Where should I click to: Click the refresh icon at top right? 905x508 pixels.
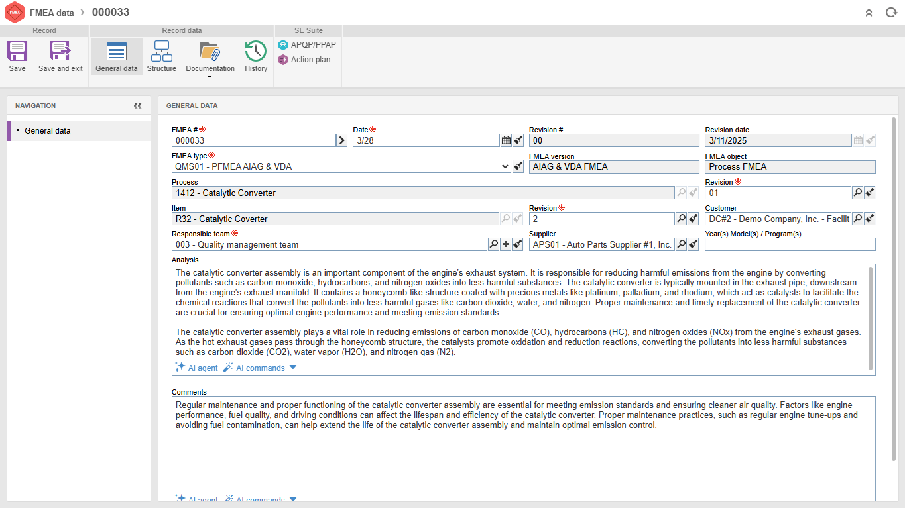click(x=891, y=13)
